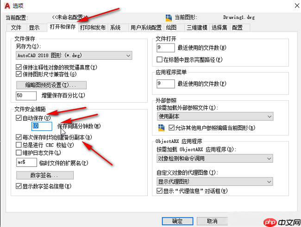Click 文件打开 最近使用的文件数 input field
Viewport: 301px width, 227px height.
pyautogui.click(x=166, y=48)
